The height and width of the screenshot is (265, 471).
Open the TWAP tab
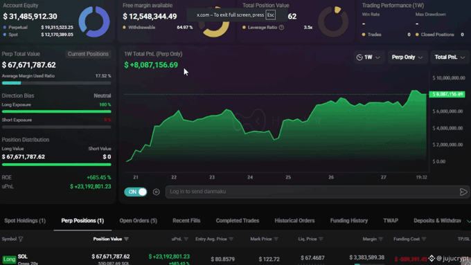[391, 221]
